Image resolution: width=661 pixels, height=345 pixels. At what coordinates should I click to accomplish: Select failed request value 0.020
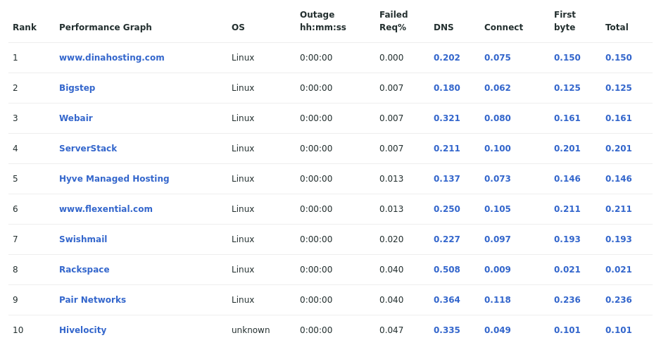coord(391,239)
